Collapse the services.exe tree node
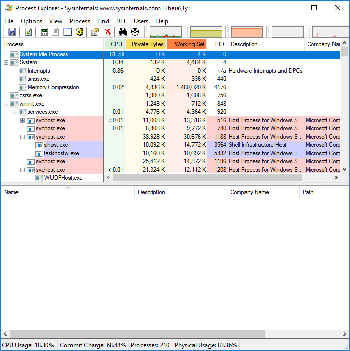Image resolution: width=350 pixels, height=351 pixels. pyautogui.click(x=14, y=112)
